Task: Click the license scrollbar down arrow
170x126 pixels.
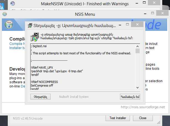Action: tap(137, 87)
